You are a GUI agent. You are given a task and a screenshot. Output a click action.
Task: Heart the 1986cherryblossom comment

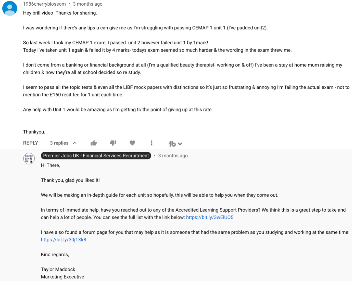(132, 143)
